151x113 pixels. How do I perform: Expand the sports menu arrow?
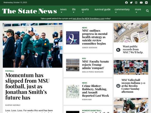(83, 12)
